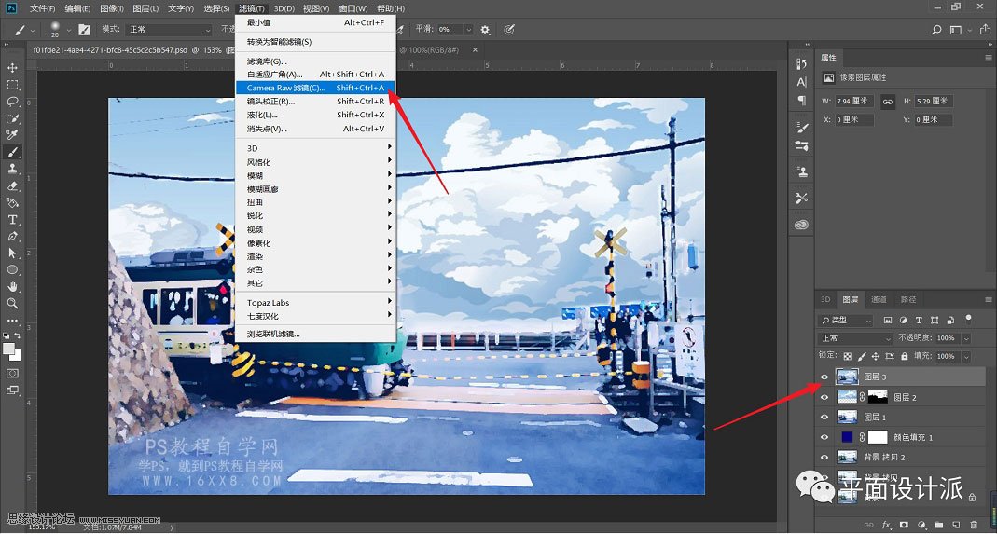997x534 pixels.
Task: Hide 图层 3 with its eye icon
Action: [824, 377]
